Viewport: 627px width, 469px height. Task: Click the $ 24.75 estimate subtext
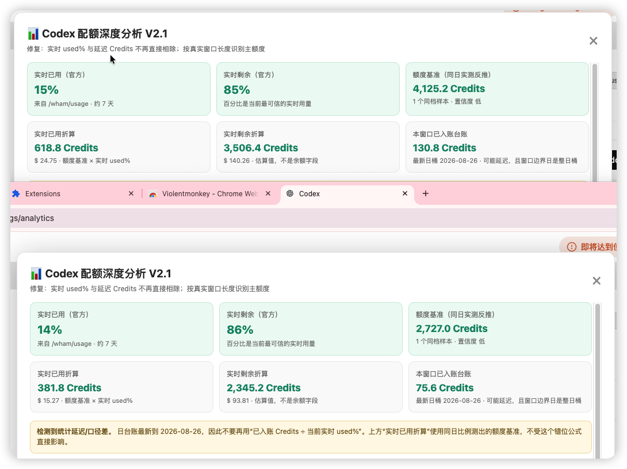(x=82, y=161)
